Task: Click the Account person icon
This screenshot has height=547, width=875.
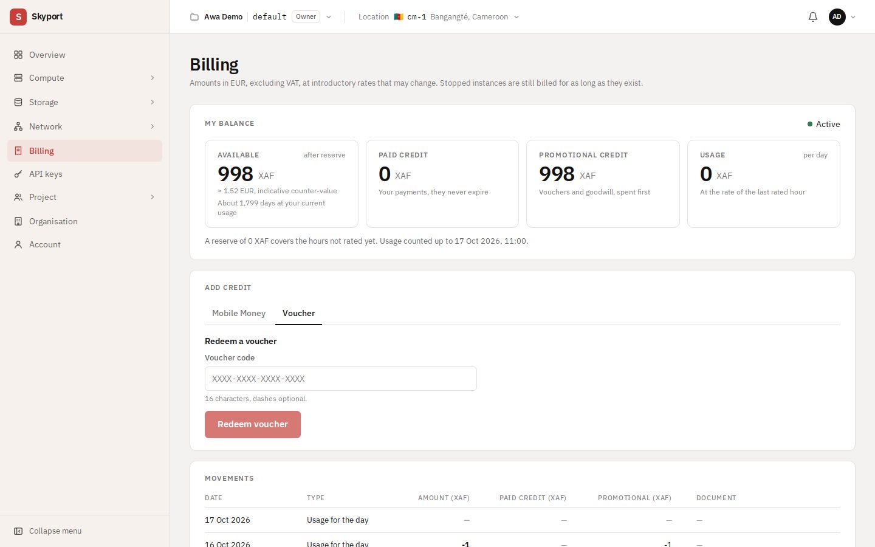Action: 18,244
